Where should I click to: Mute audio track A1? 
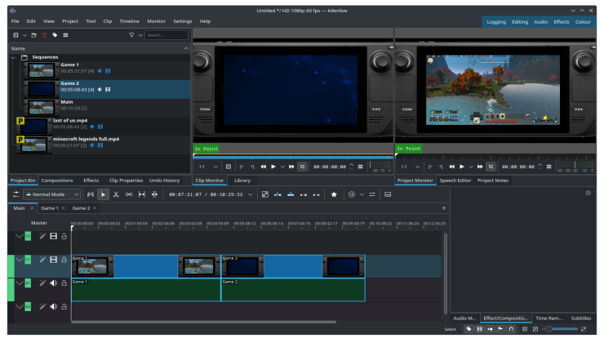(x=53, y=283)
